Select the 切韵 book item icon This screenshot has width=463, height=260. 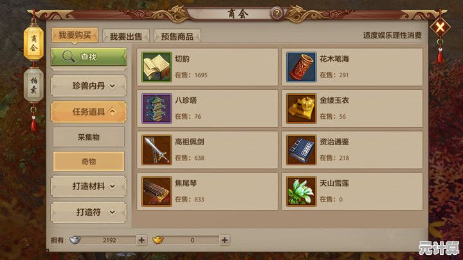click(x=156, y=67)
